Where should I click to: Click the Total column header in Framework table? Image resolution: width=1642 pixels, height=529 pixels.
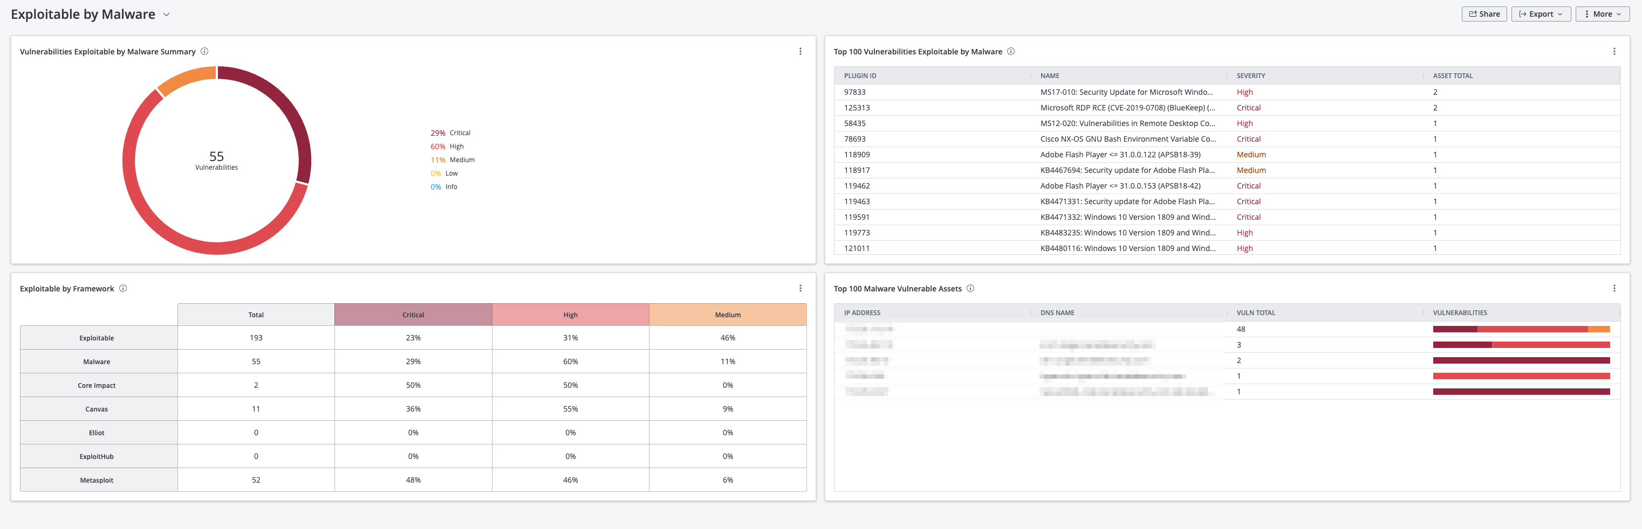(256, 315)
